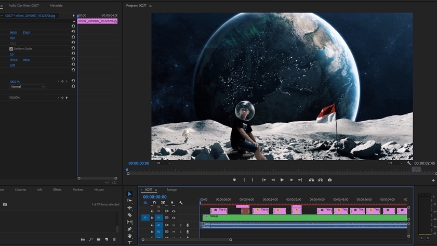Add keyframe for 100,0 % opacity
Image resolution: width=437 pixels, height=246 pixels.
pos(62,82)
